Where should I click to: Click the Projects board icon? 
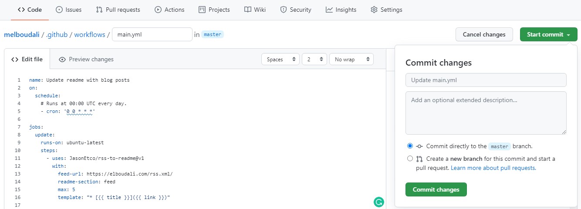tap(202, 10)
